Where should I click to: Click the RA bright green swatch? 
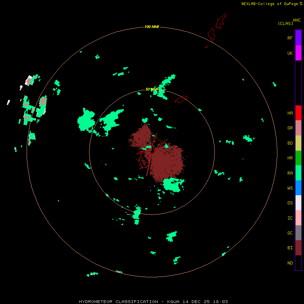click(x=298, y=173)
